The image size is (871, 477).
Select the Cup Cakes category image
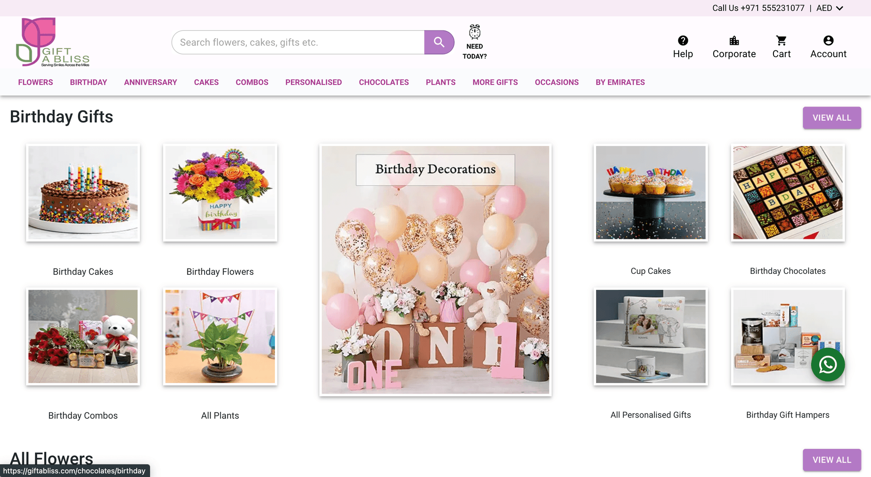(651, 192)
